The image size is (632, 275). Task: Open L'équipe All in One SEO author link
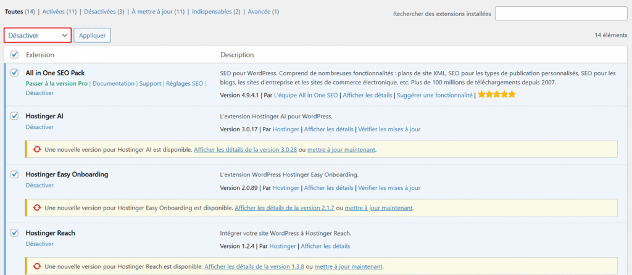pos(306,96)
